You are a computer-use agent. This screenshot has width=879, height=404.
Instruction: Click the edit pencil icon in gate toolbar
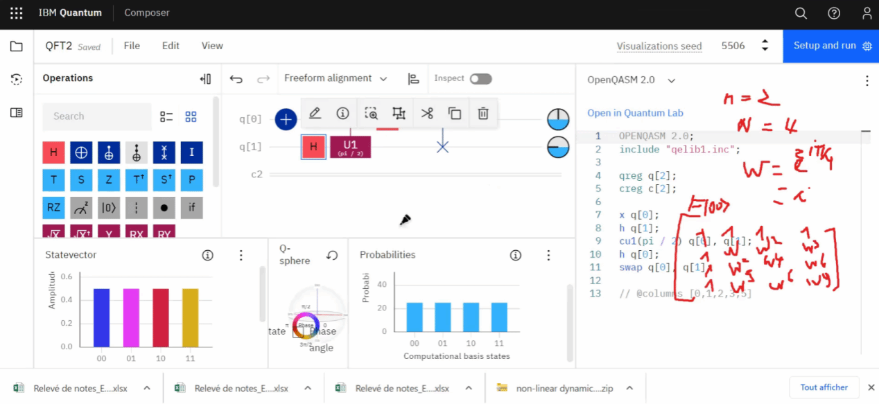[x=315, y=114]
